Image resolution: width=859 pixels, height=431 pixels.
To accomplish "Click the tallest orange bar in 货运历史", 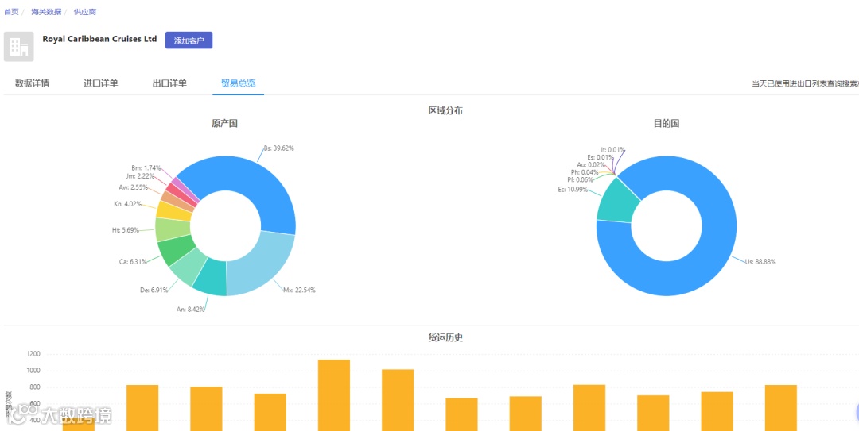I will coord(333,395).
